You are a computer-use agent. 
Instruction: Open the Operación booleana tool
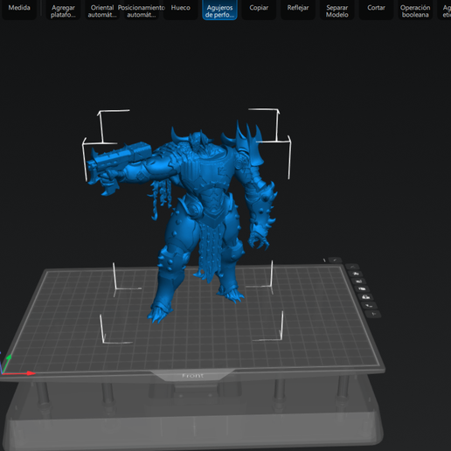(x=415, y=10)
